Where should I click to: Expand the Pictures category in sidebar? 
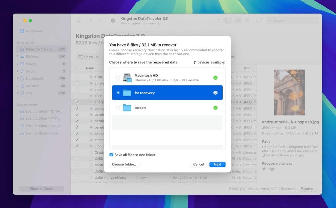(x=18, y=56)
